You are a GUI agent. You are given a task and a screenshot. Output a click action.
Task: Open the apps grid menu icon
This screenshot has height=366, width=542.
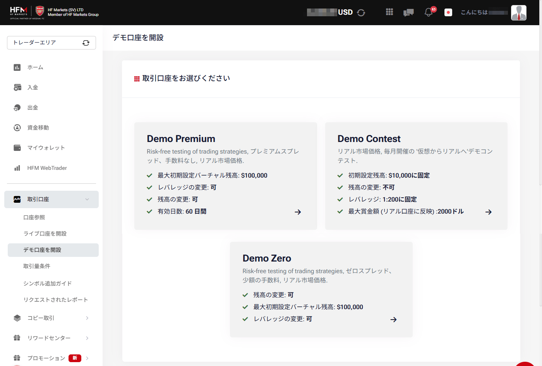(389, 12)
